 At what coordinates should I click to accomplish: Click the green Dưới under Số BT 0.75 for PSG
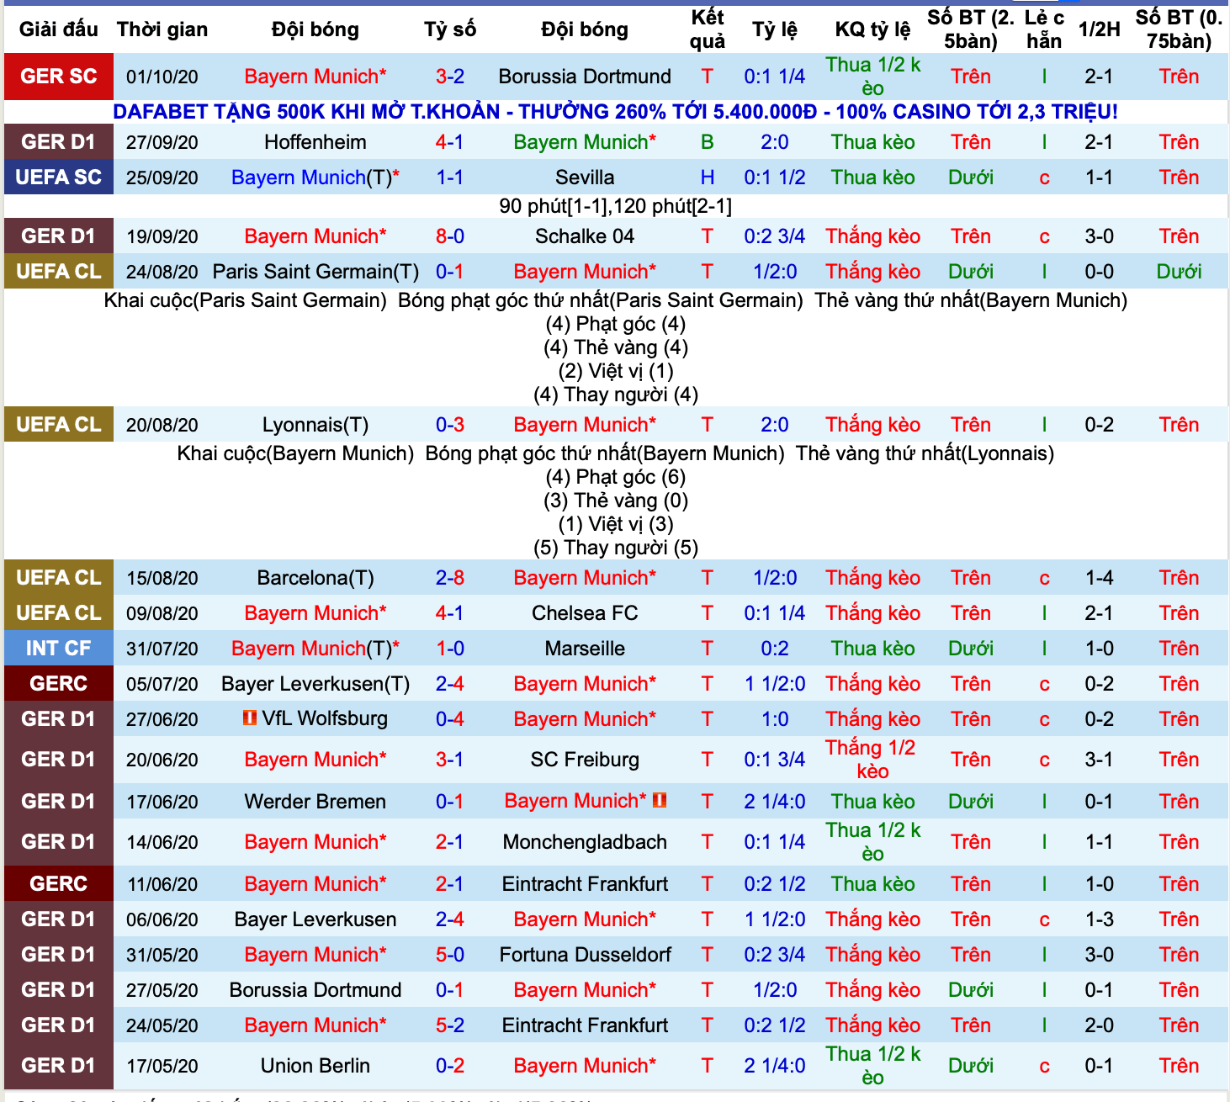(1179, 272)
